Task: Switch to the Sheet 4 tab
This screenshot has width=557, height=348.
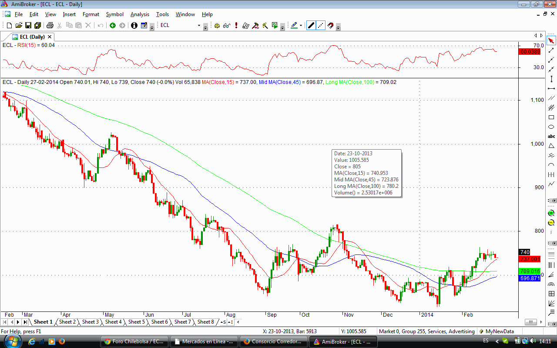Action: point(114,322)
